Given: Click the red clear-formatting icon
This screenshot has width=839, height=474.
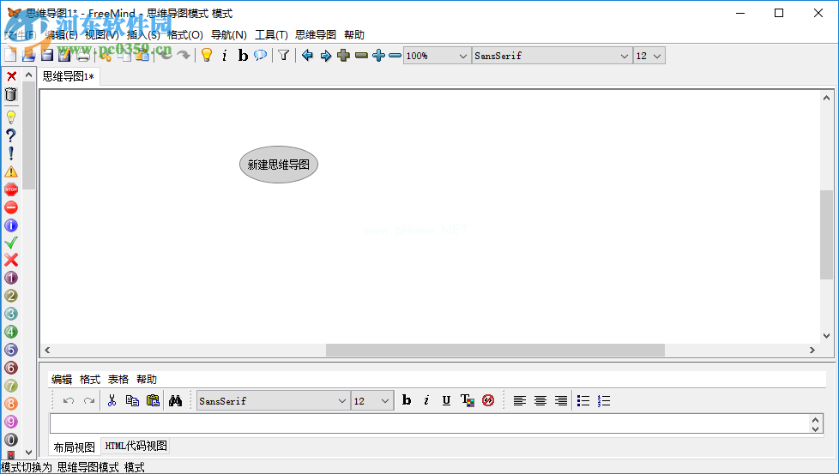Looking at the screenshot, I should tap(488, 400).
